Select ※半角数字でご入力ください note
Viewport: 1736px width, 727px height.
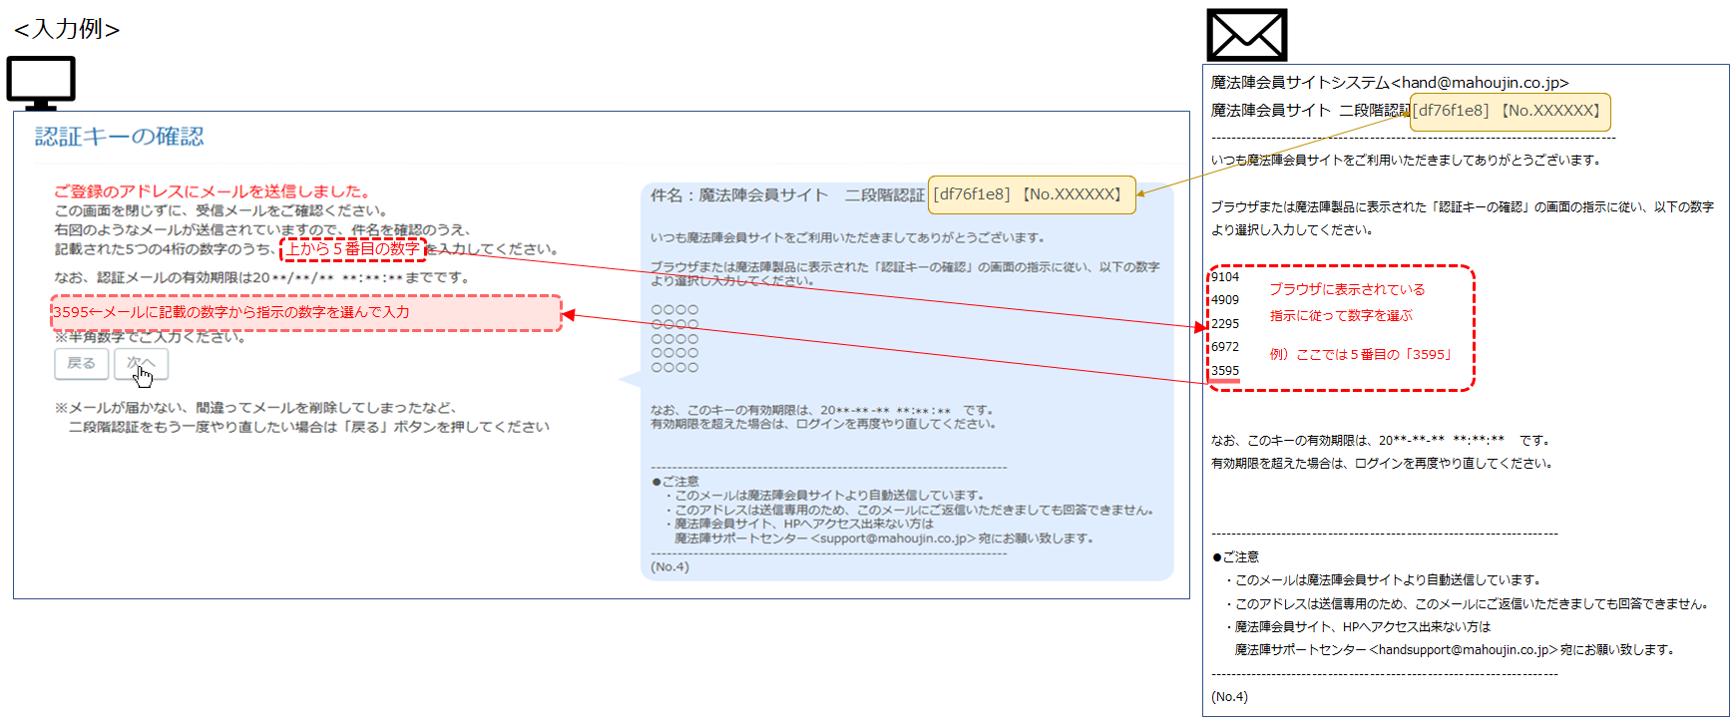[151, 338]
